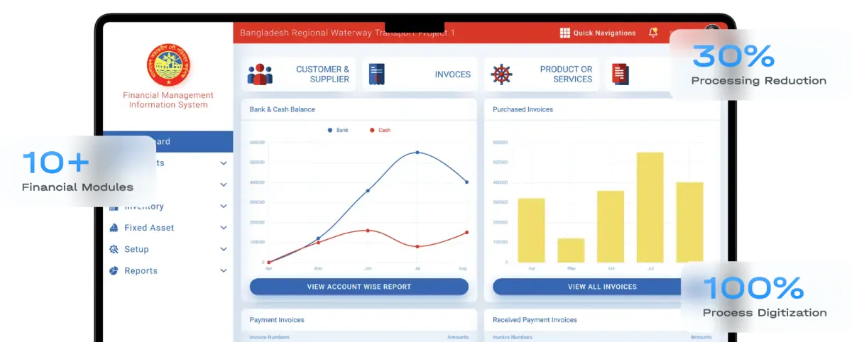Click the 'Bank & Cash Balance' panel title
This screenshot has height=342, width=852.
tap(282, 109)
